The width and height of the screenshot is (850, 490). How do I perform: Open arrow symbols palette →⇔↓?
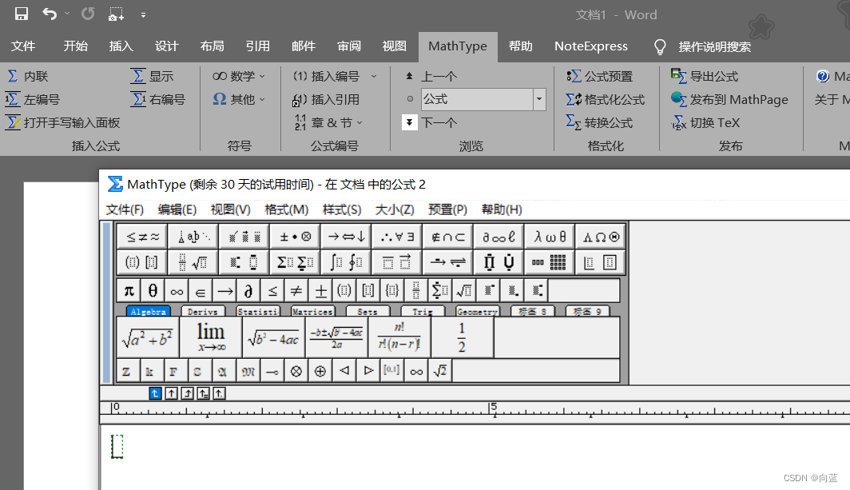click(346, 237)
